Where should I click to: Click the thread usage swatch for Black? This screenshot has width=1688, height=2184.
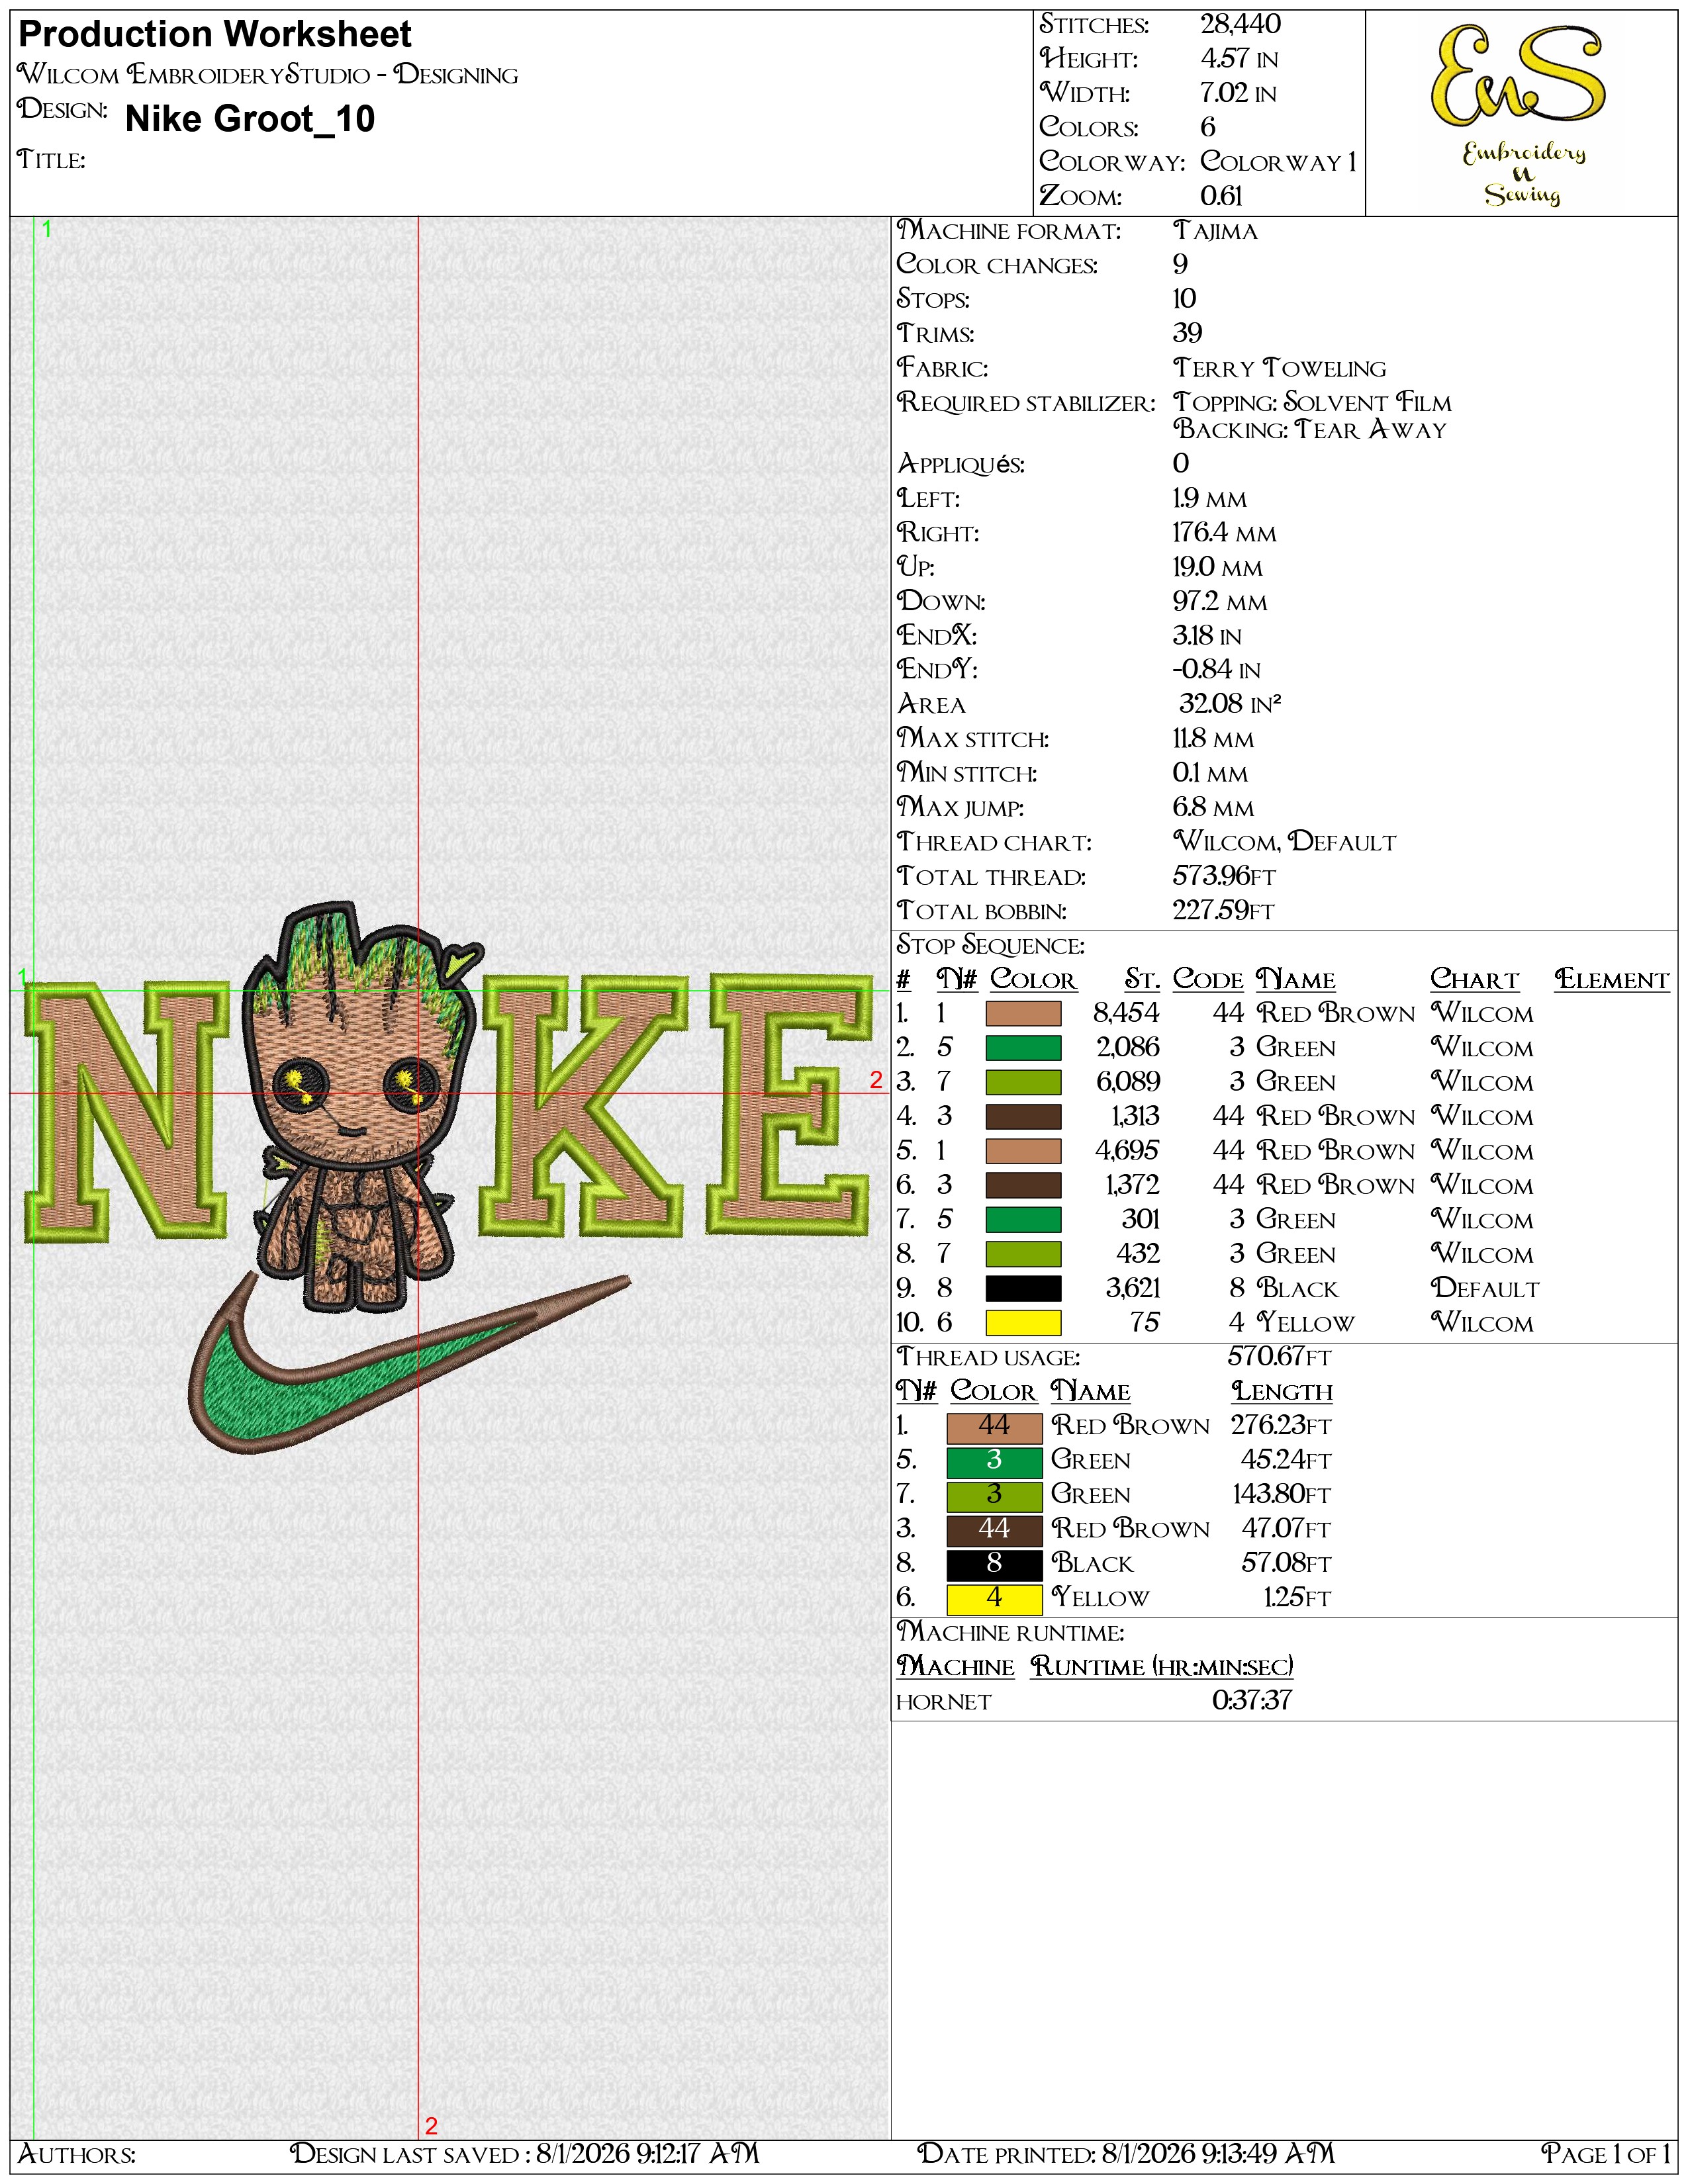pos(994,1564)
